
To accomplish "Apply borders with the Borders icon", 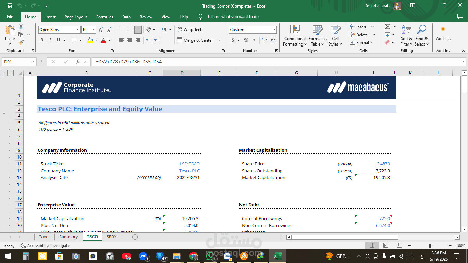I will [74, 40].
